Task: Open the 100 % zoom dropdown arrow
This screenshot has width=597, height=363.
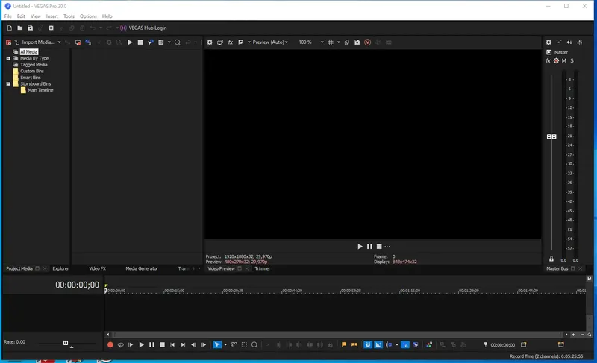Action: [x=322, y=42]
